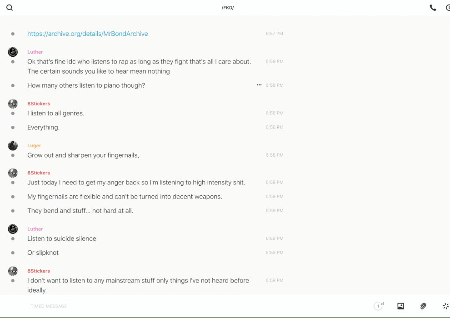
Task: Click the status dot beside "Everything."
Action: click(x=13, y=128)
